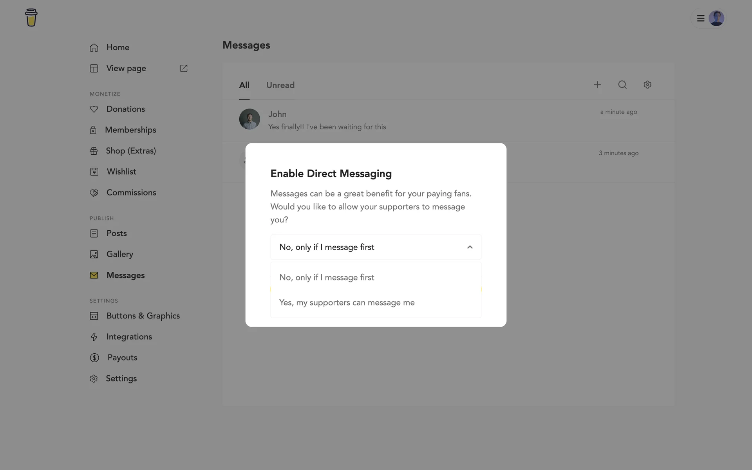
Task: Click the Integrations lightning bolt icon
Action: click(94, 337)
